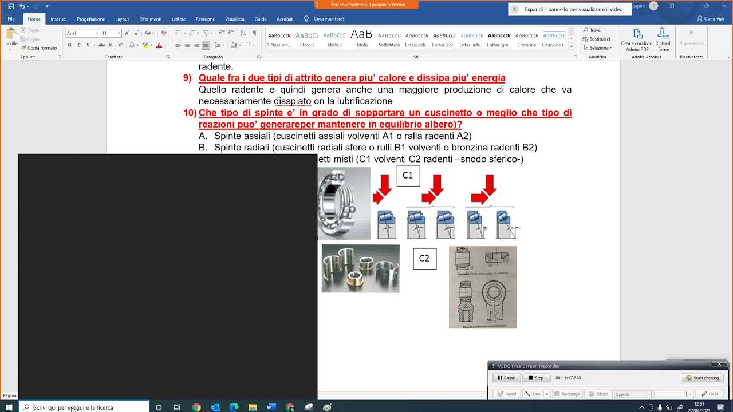Click the Windows taskbar search box
733x412 pixels.
pyautogui.click(x=85, y=407)
